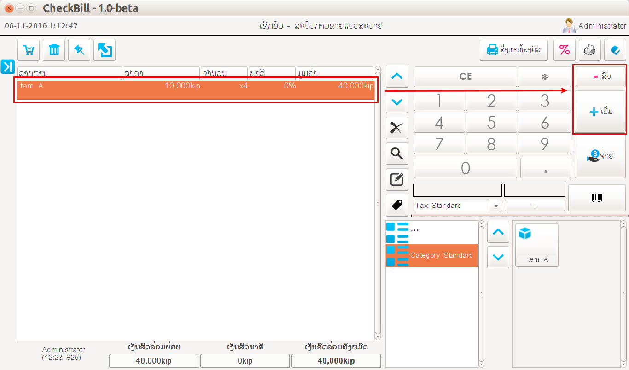Open the cash drawer printer icon
Viewport: 629px width, 370px height.
[589, 50]
